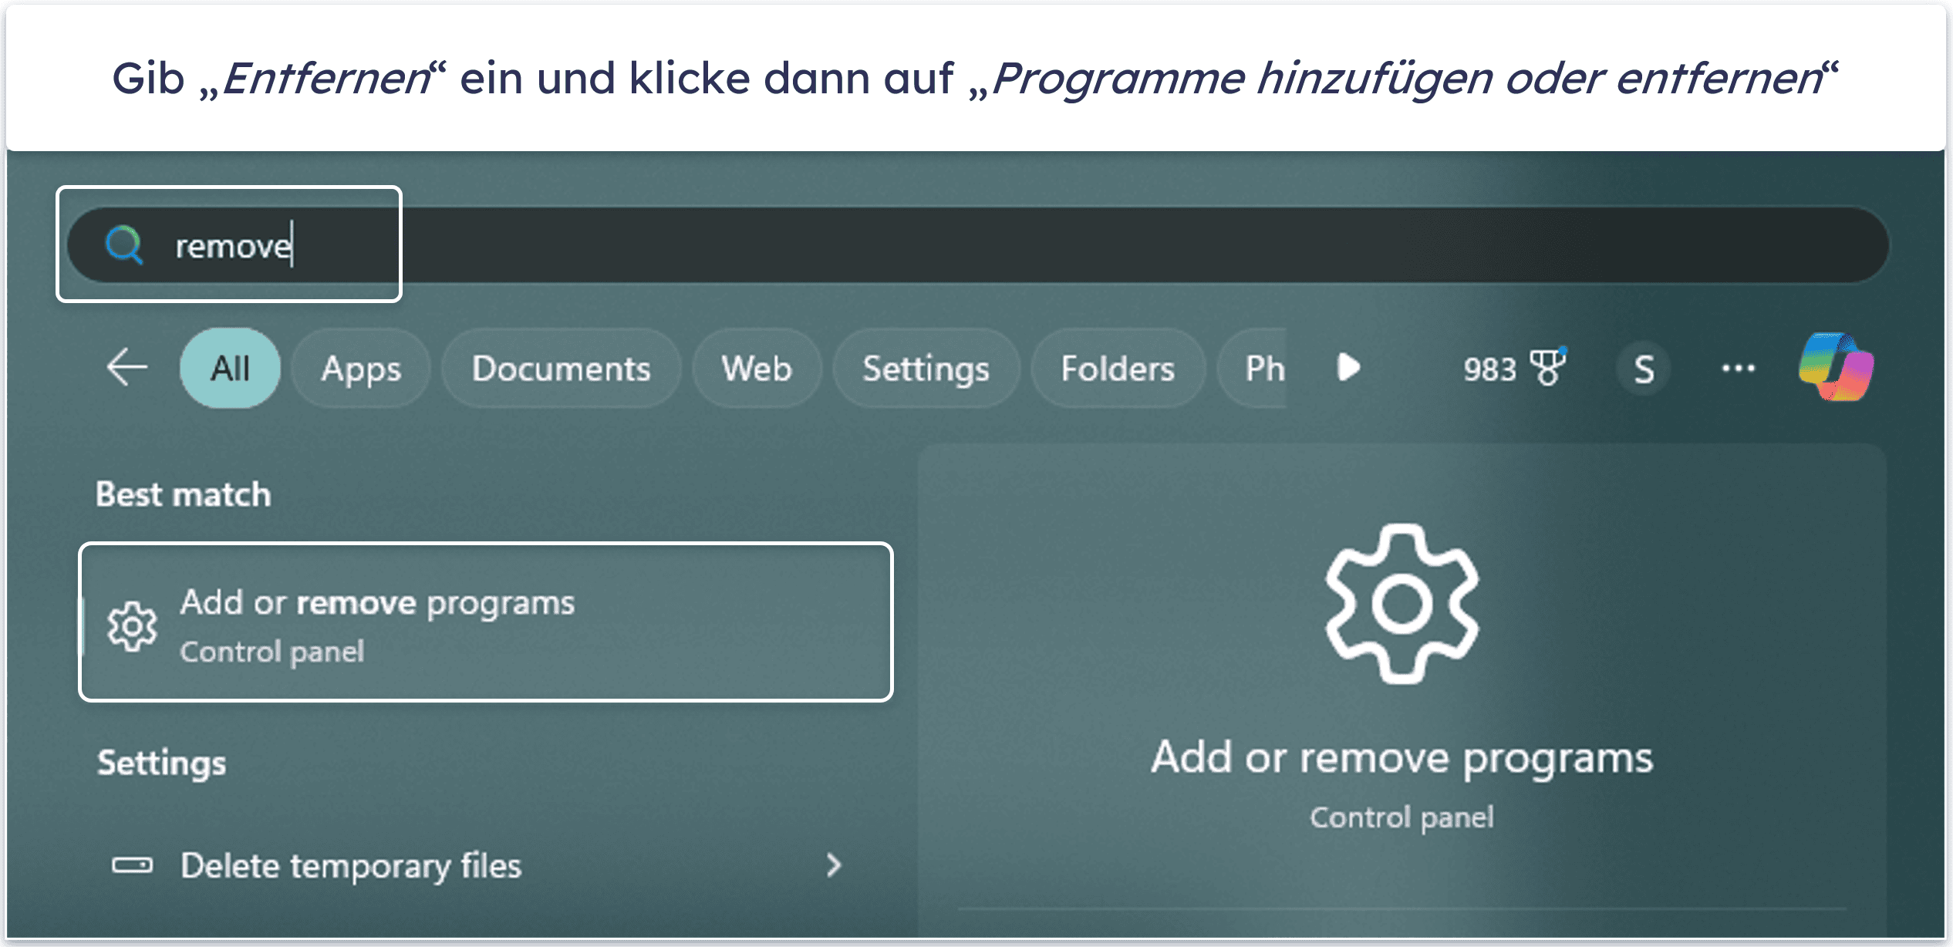Click the search magnifier icon
1953x947 pixels.
124,245
